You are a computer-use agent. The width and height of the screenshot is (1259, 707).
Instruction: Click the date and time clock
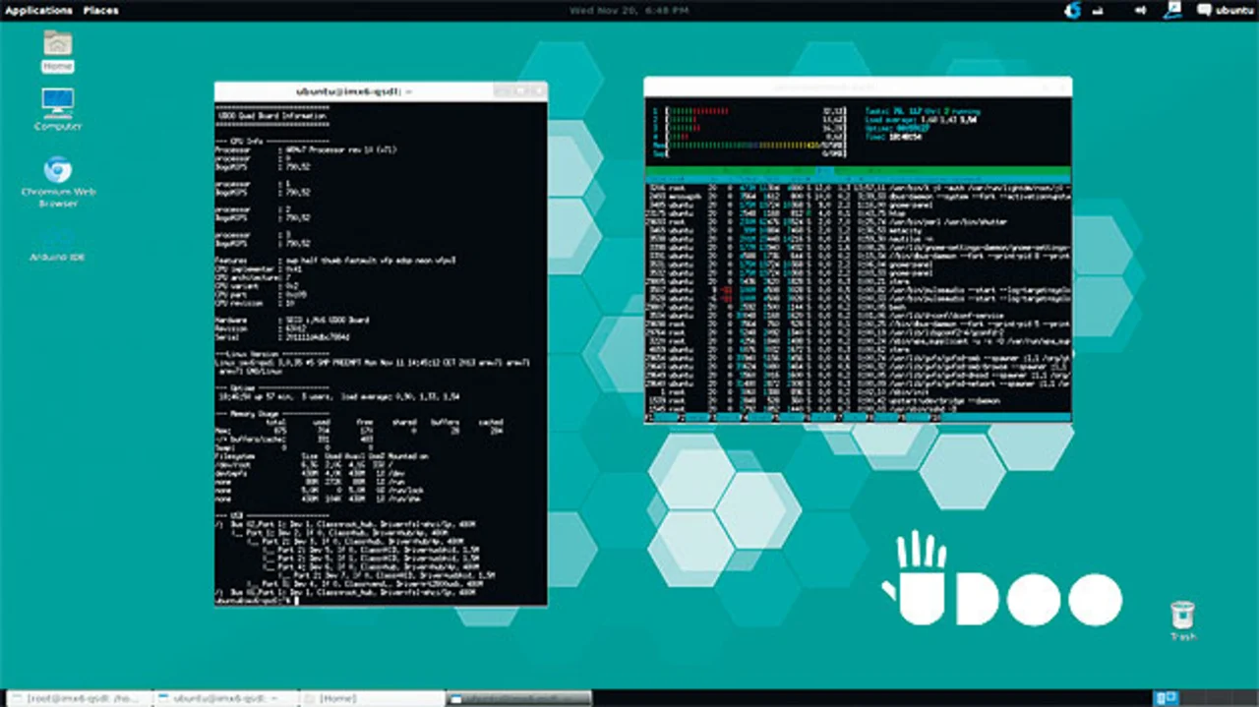tap(629, 10)
